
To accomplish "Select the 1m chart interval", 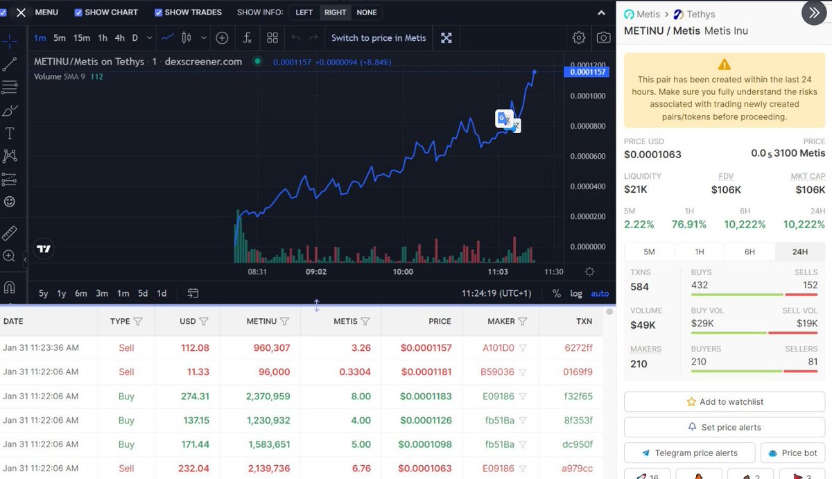I will pyautogui.click(x=39, y=38).
